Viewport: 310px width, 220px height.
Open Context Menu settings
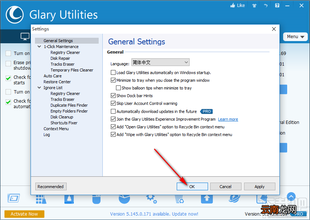[x=56, y=129]
